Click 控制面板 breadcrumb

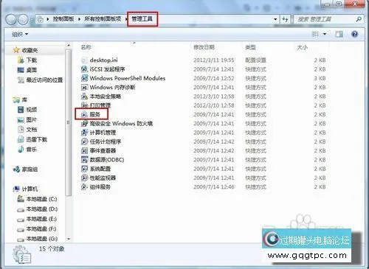pyautogui.click(x=63, y=19)
